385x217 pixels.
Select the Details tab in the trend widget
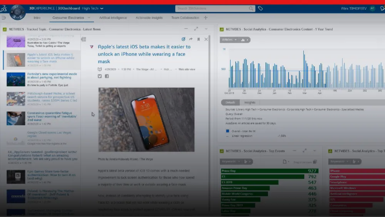[x=230, y=103]
